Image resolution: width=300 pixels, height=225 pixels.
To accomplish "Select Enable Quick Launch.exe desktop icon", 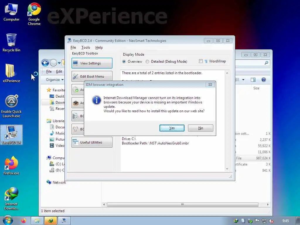I will coord(11,106).
